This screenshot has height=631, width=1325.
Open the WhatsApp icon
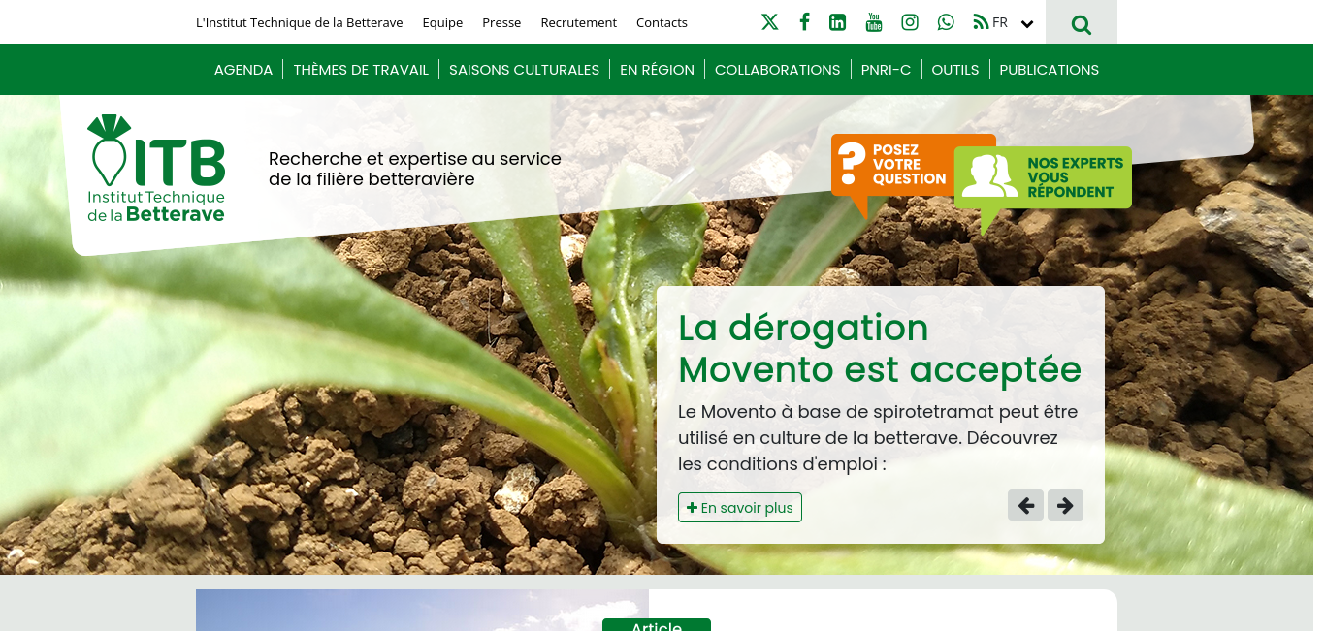coord(946,22)
